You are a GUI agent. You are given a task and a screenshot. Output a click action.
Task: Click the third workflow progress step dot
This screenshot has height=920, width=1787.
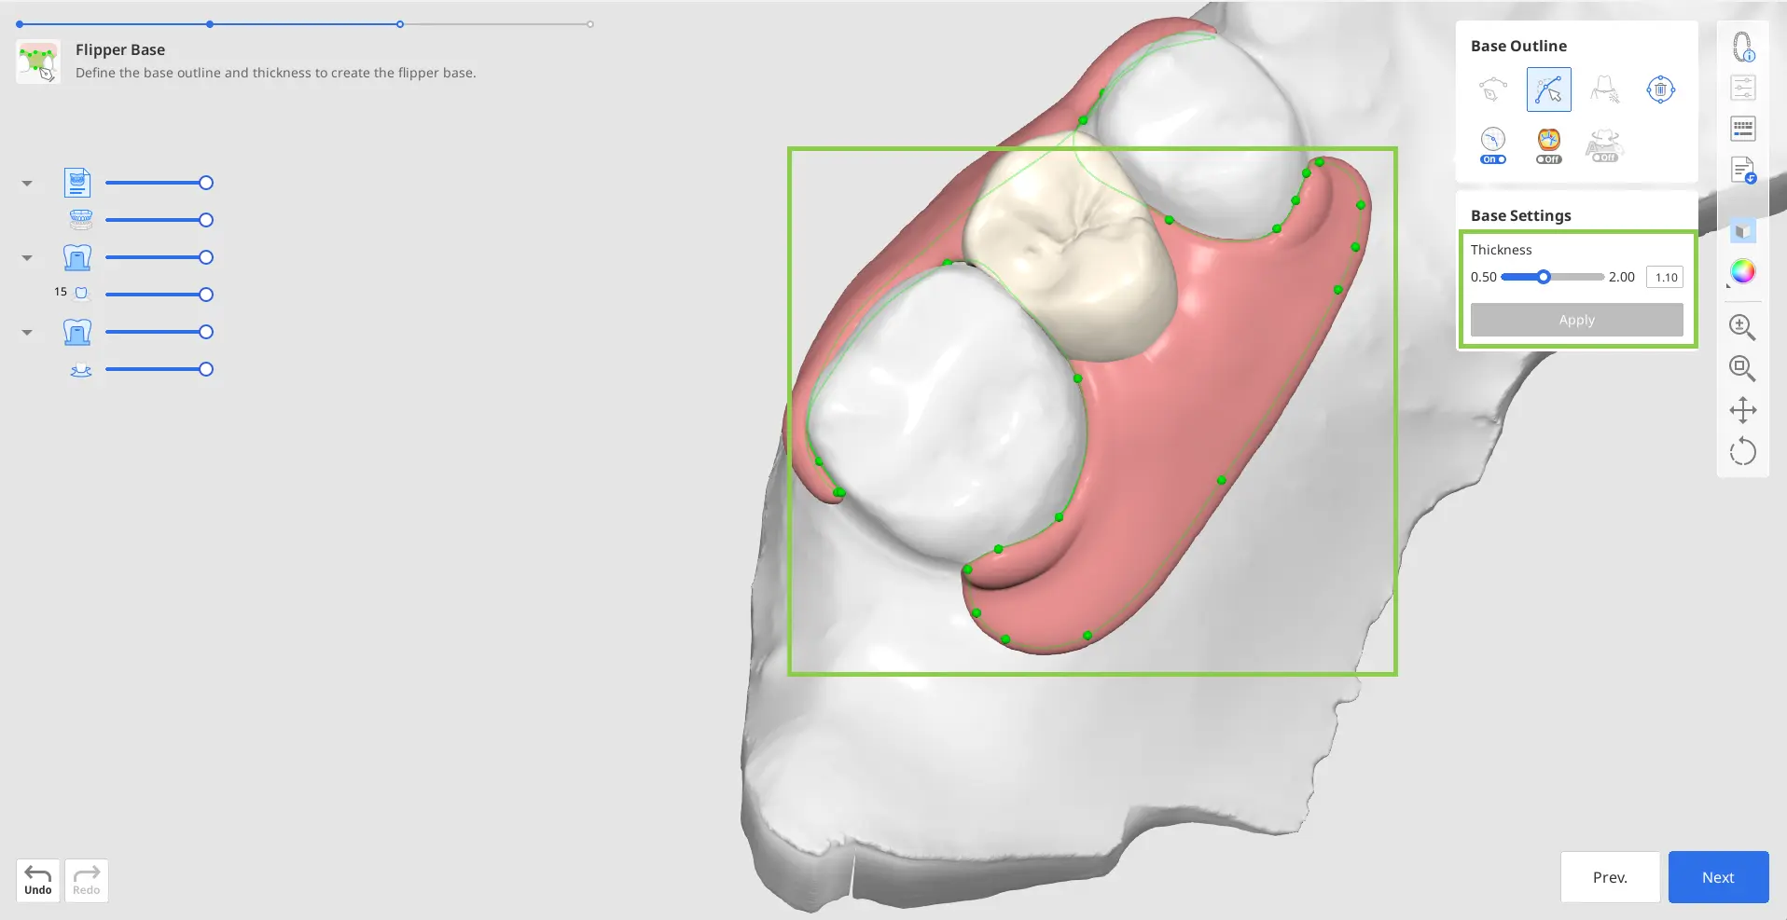400,24
